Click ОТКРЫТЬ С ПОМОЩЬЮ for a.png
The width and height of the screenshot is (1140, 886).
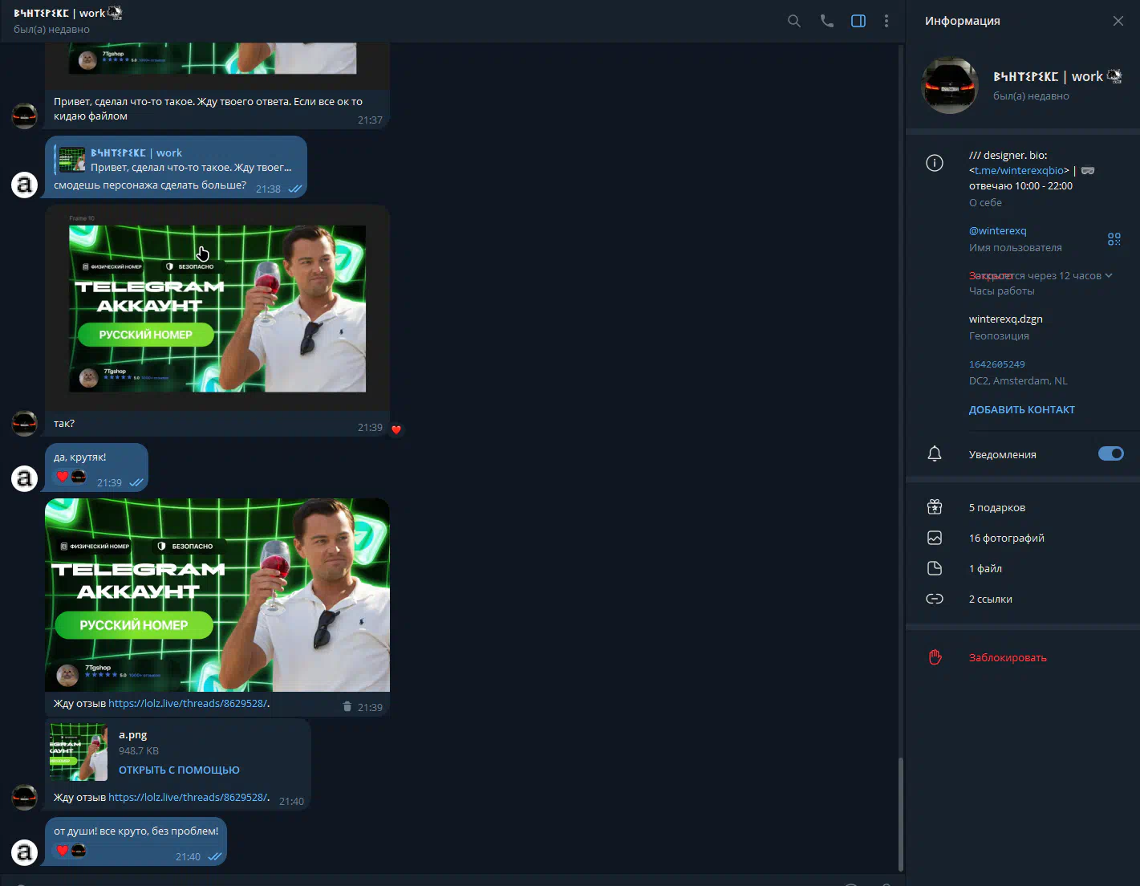tap(179, 770)
